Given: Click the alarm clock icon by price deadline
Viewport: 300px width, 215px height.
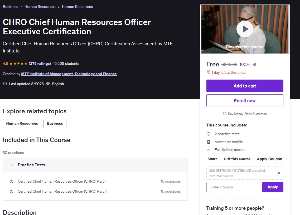Looking at the screenshot, I should tap(208, 72).
